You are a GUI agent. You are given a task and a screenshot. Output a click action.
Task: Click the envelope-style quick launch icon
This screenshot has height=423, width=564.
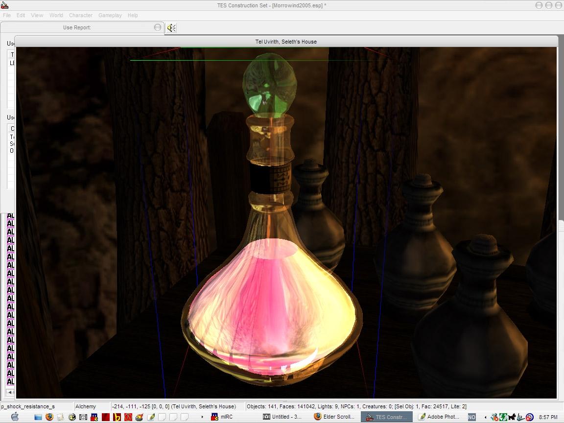pos(83,417)
